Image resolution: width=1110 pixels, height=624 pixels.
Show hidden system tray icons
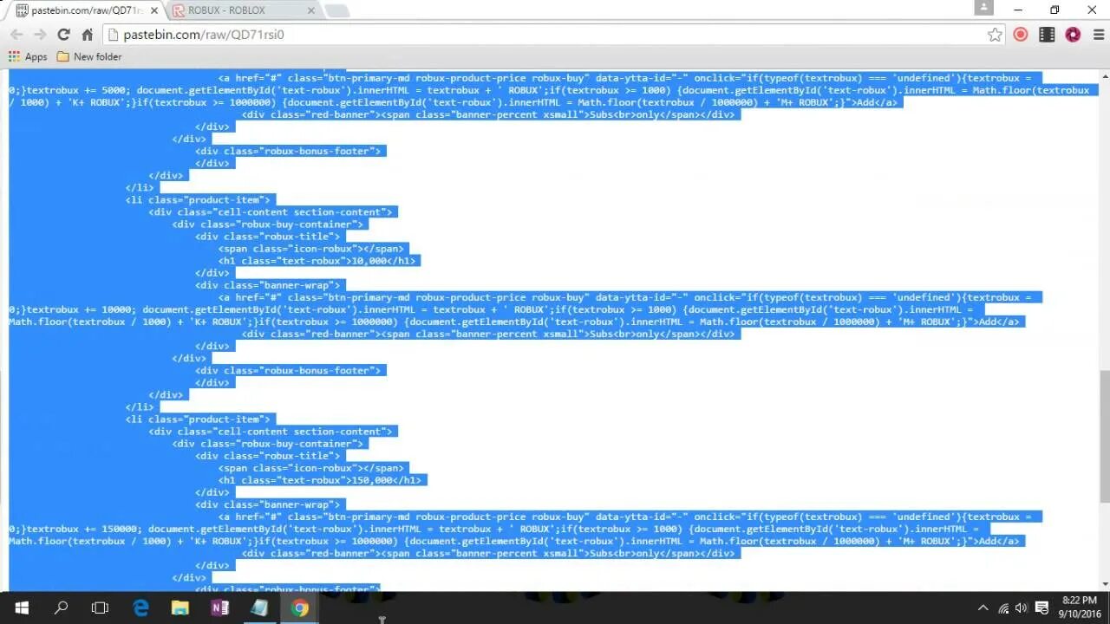[x=983, y=608]
